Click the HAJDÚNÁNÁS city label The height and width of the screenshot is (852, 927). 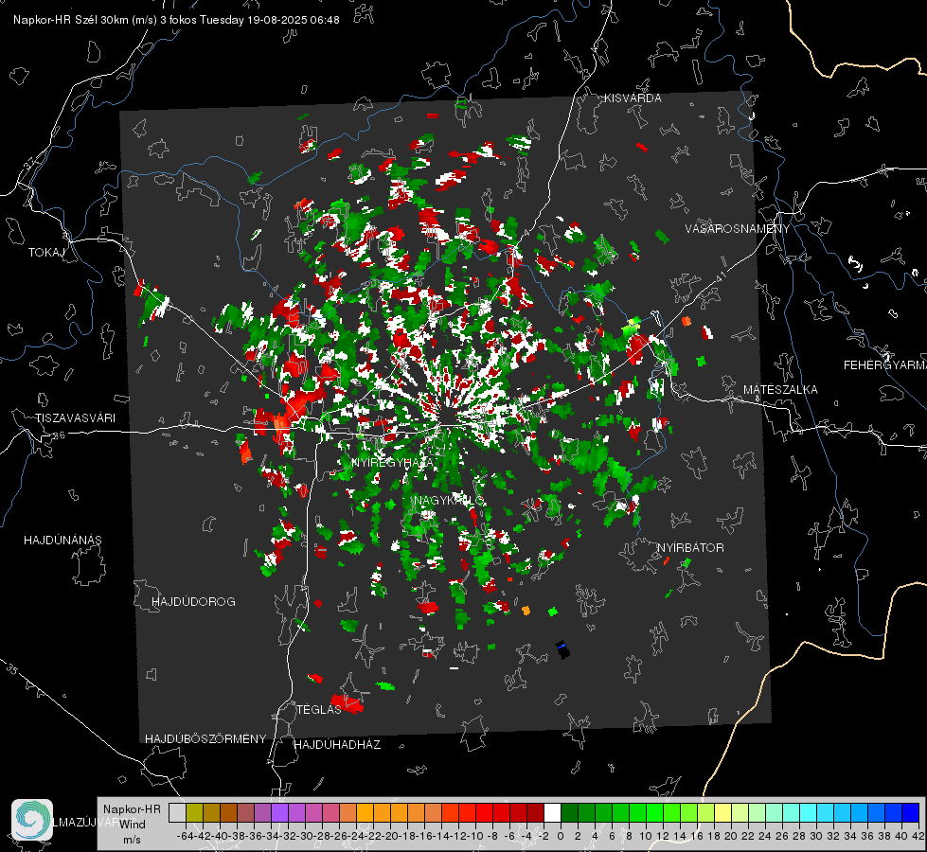click(x=62, y=541)
